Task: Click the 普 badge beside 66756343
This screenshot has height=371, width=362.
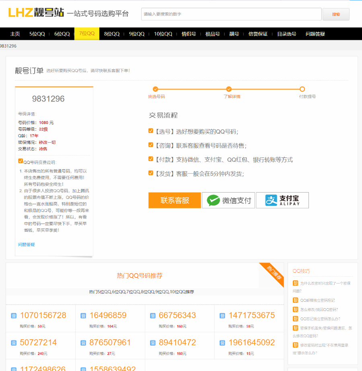Action: click(x=153, y=316)
